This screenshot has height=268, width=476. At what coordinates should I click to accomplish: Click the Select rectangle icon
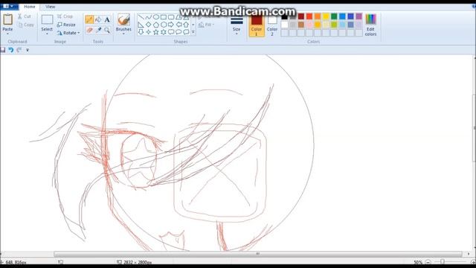(47, 20)
